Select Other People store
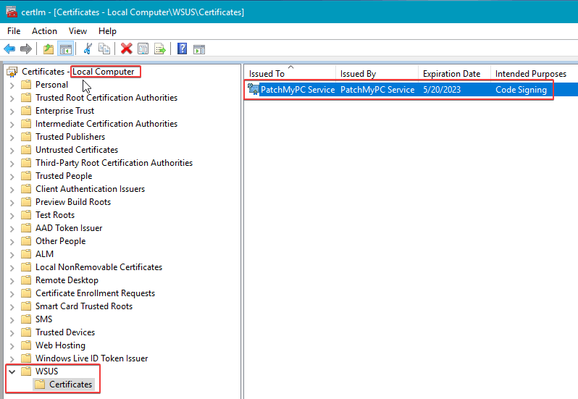Screen dimensions: 578x399 60,241
